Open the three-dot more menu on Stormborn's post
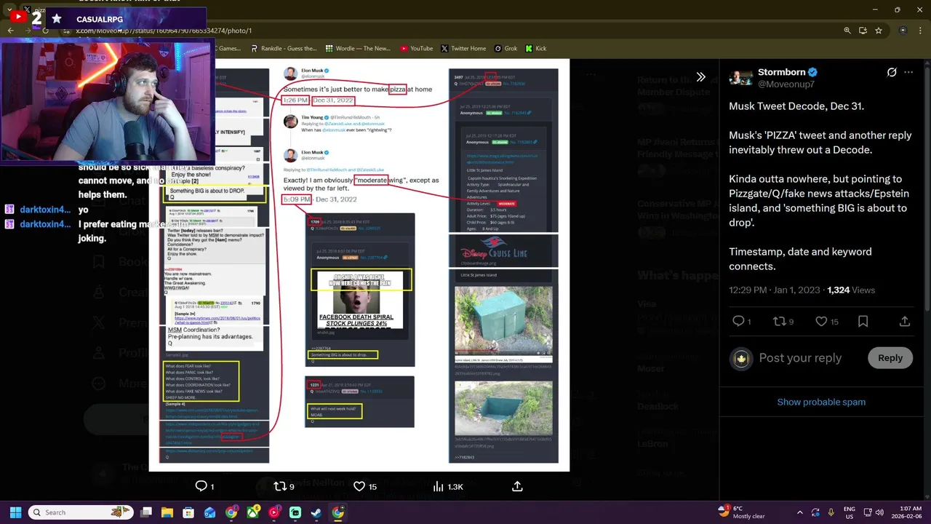The width and height of the screenshot is (931, 524). 908,72
